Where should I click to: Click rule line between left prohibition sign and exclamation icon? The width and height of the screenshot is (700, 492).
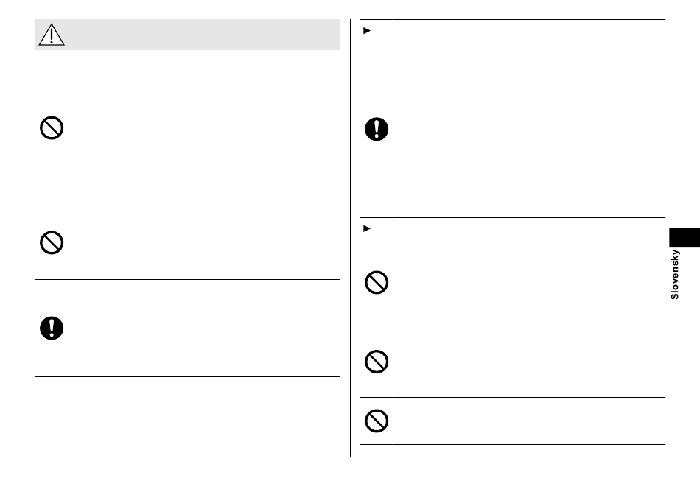[x=187, y=280]
